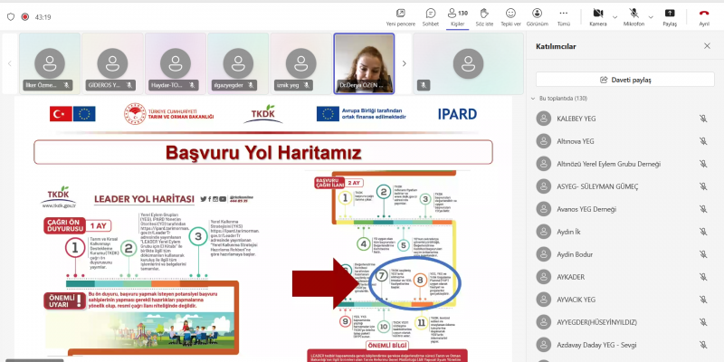Open Kamera options dropdown arrow
The image size is (724, 362).
[x=614, y=17]
